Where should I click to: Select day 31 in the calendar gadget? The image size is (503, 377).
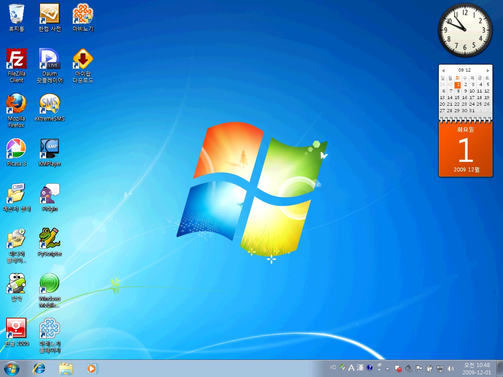[472, 110]
